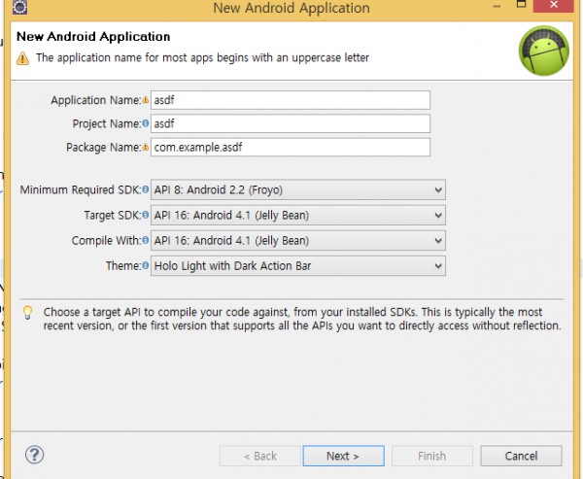Open the Theme dropdown
The height and width of the screenshot is (479, 583).
(298, 266)
